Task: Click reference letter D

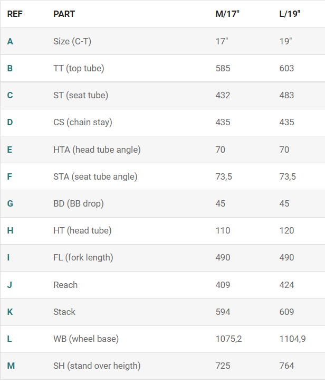Action: 10,122
